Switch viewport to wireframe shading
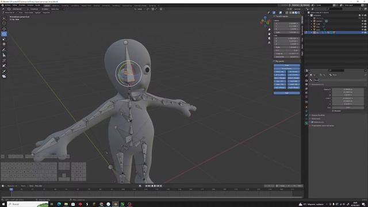The height and width of the screenshot is (207, 368). 290,13
